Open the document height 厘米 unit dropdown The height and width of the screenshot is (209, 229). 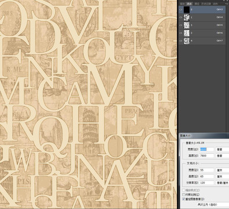click(x=223, y=176)
